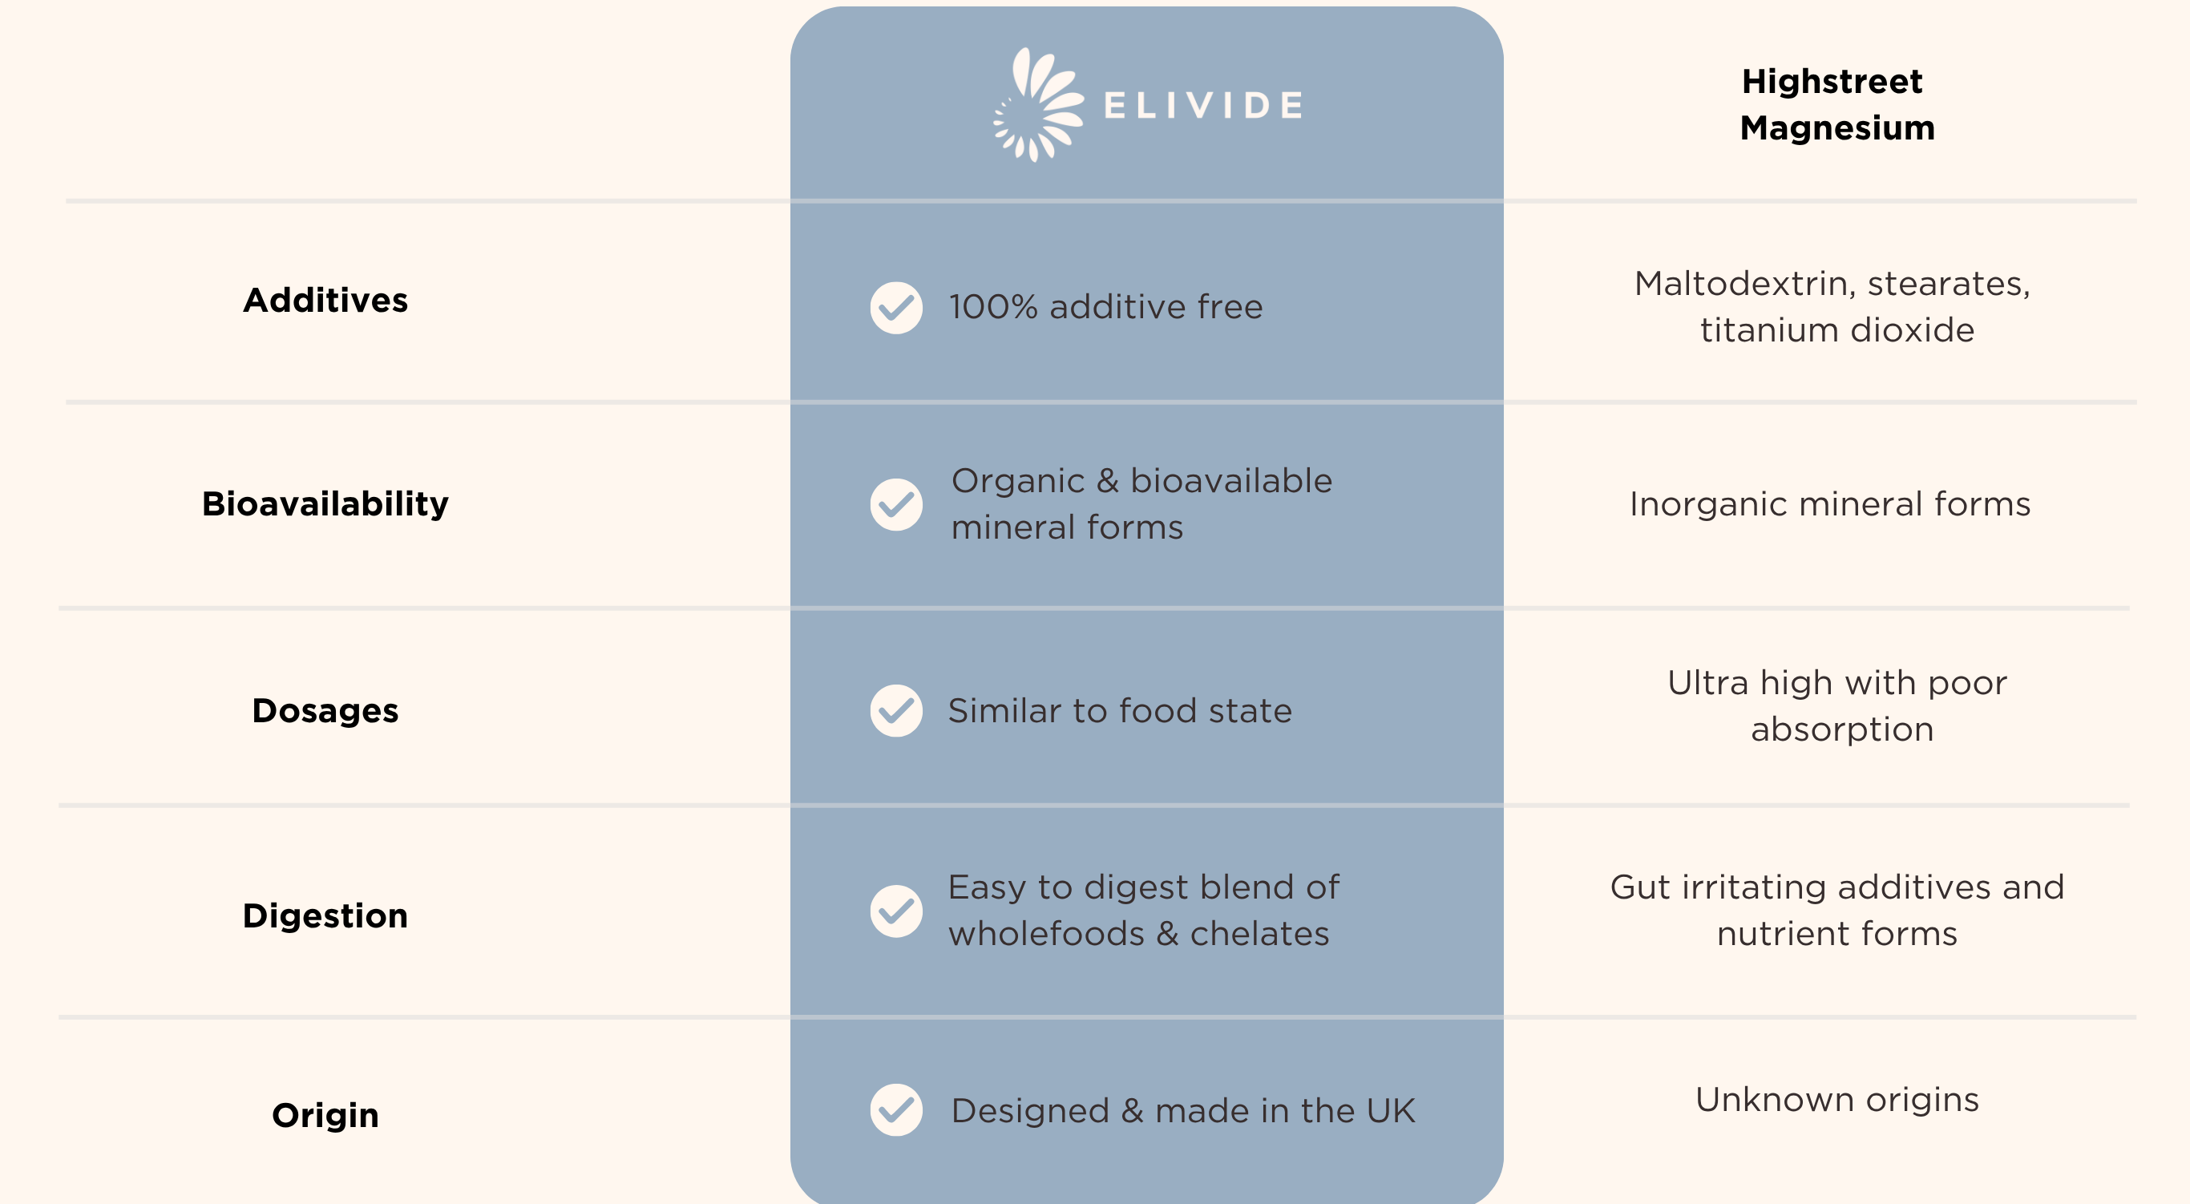
Task: Click the Bioavailability row label
Action: click(325, 503)
